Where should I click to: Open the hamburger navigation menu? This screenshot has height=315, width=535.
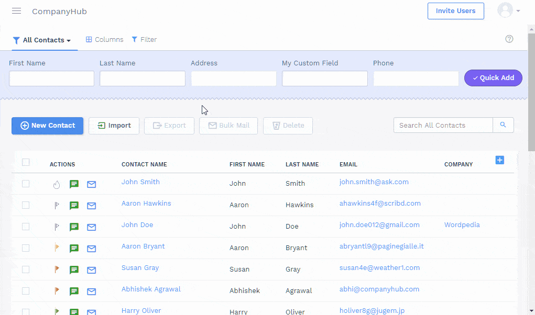click(x=16, y=11)
